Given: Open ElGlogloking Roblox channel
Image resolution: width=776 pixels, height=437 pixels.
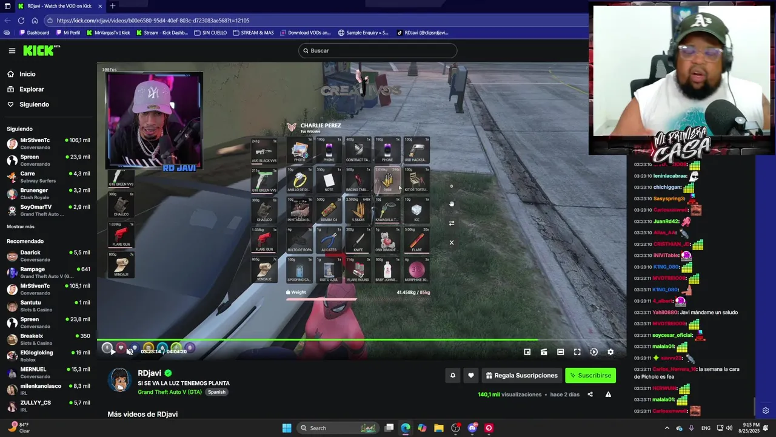Looking at the screenshot, I should (48, 356).
